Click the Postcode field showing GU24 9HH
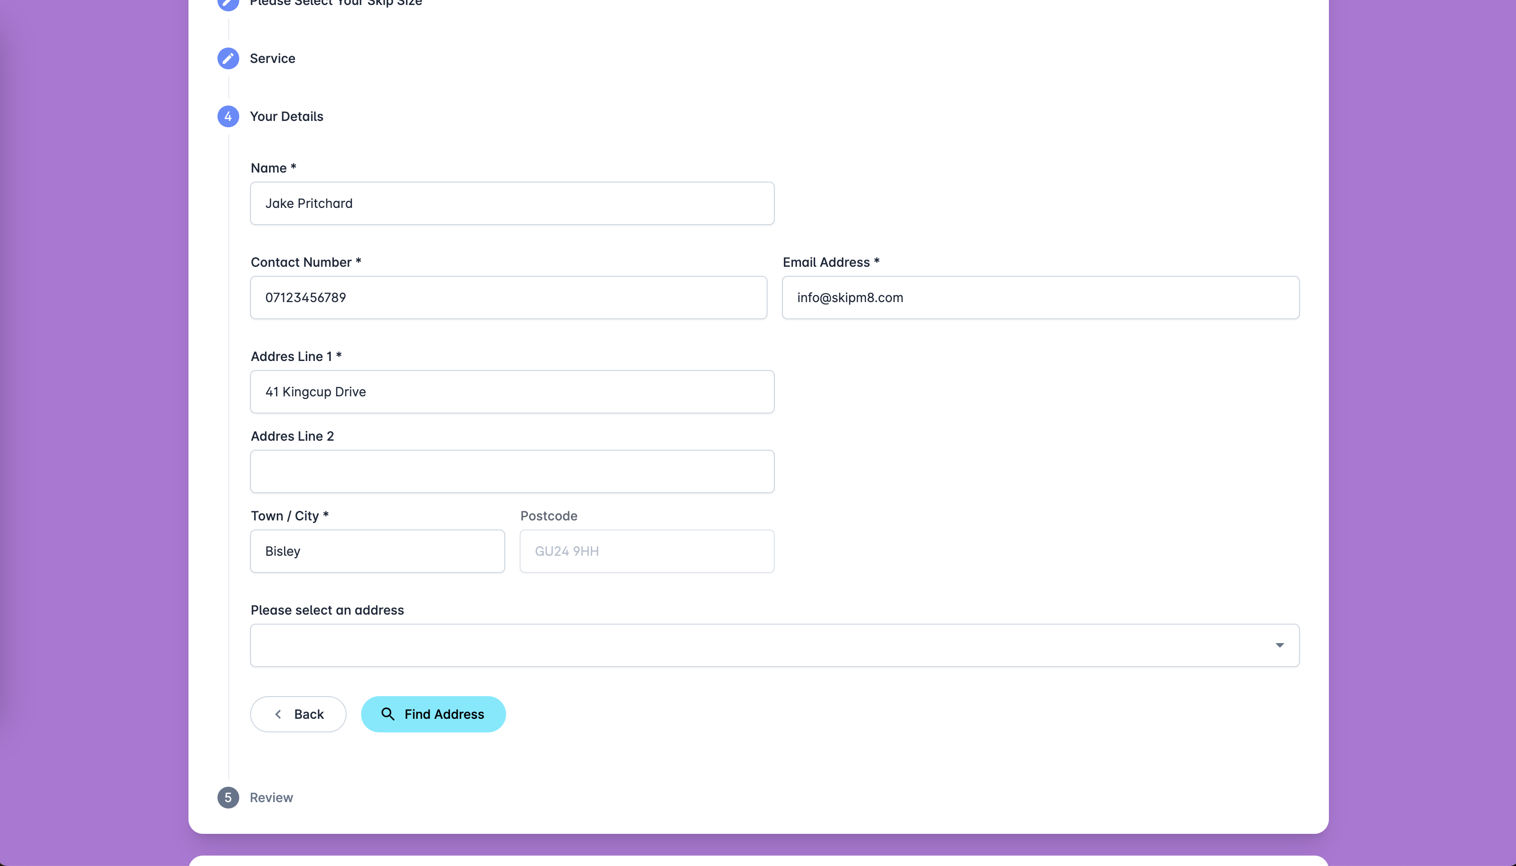 click(647, 551)
